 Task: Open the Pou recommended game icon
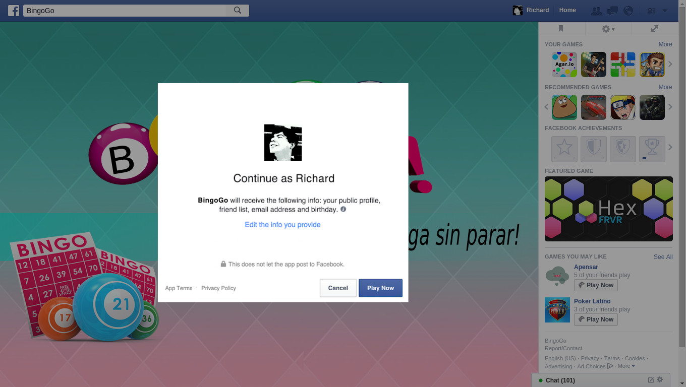click(x=564, y=107)
